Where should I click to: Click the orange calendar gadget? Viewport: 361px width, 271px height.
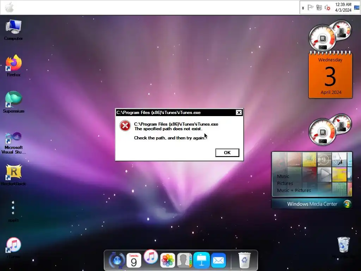330,75
